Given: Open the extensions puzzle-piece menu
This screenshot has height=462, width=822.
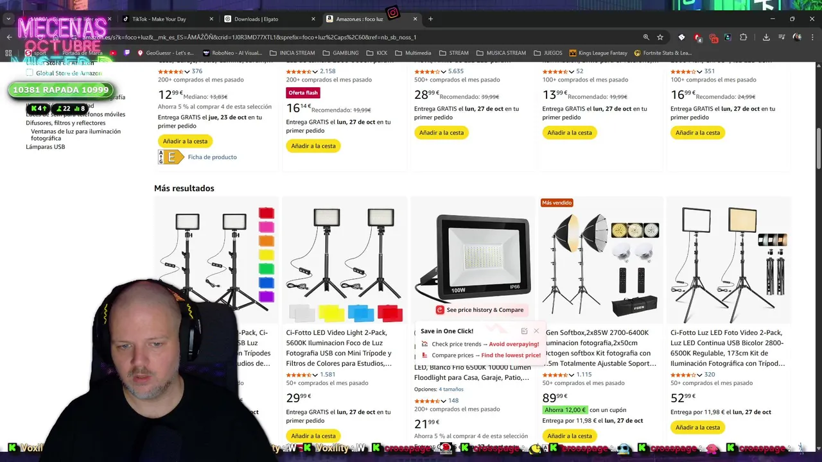Looking at the screenshot, I should click(744, 37).
